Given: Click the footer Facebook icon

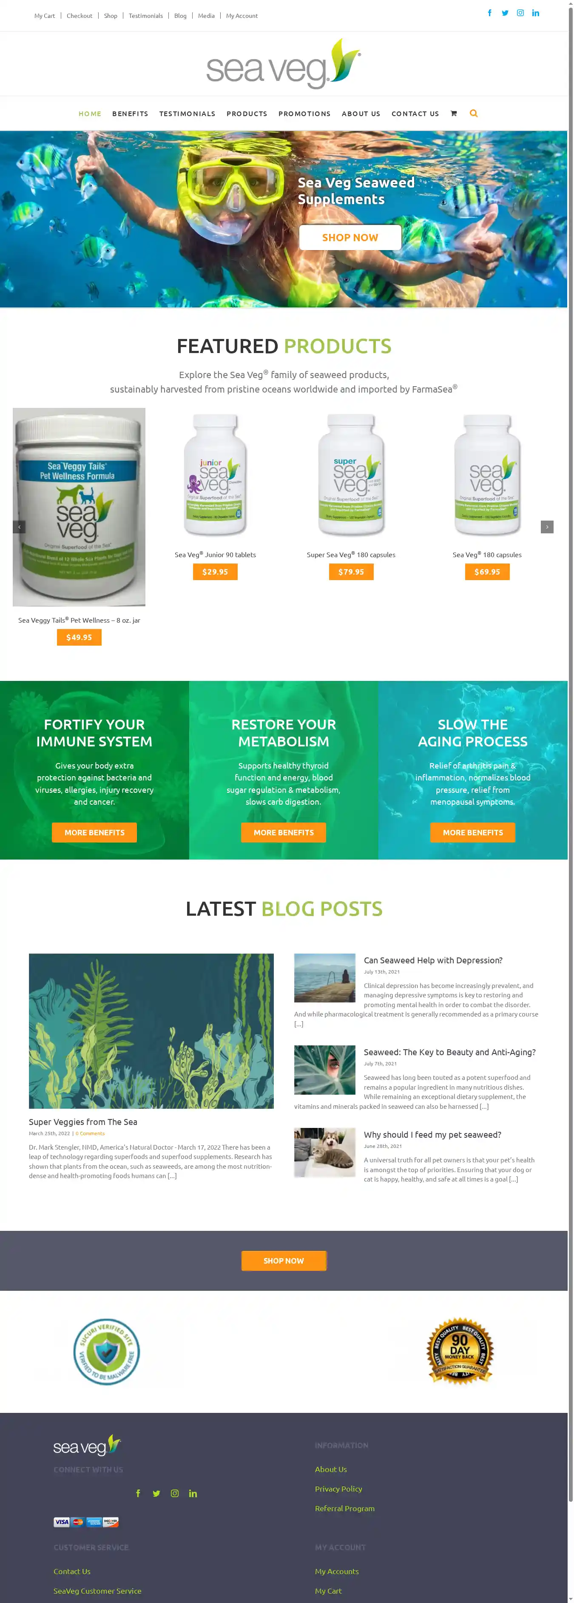Looking at the screenshot, I should point(138,1493).
